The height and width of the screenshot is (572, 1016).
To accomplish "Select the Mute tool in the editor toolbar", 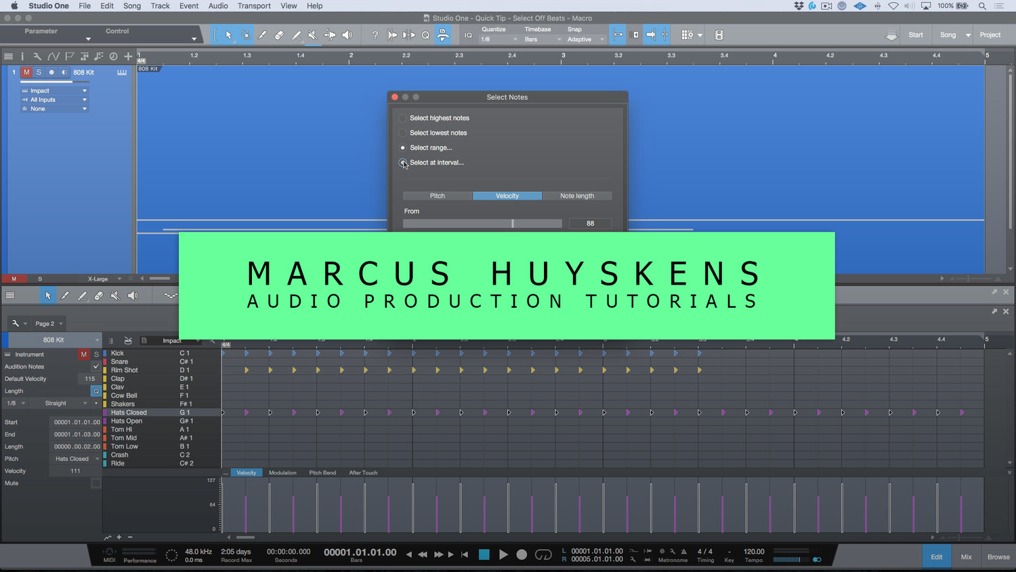I will coord(115,295).
